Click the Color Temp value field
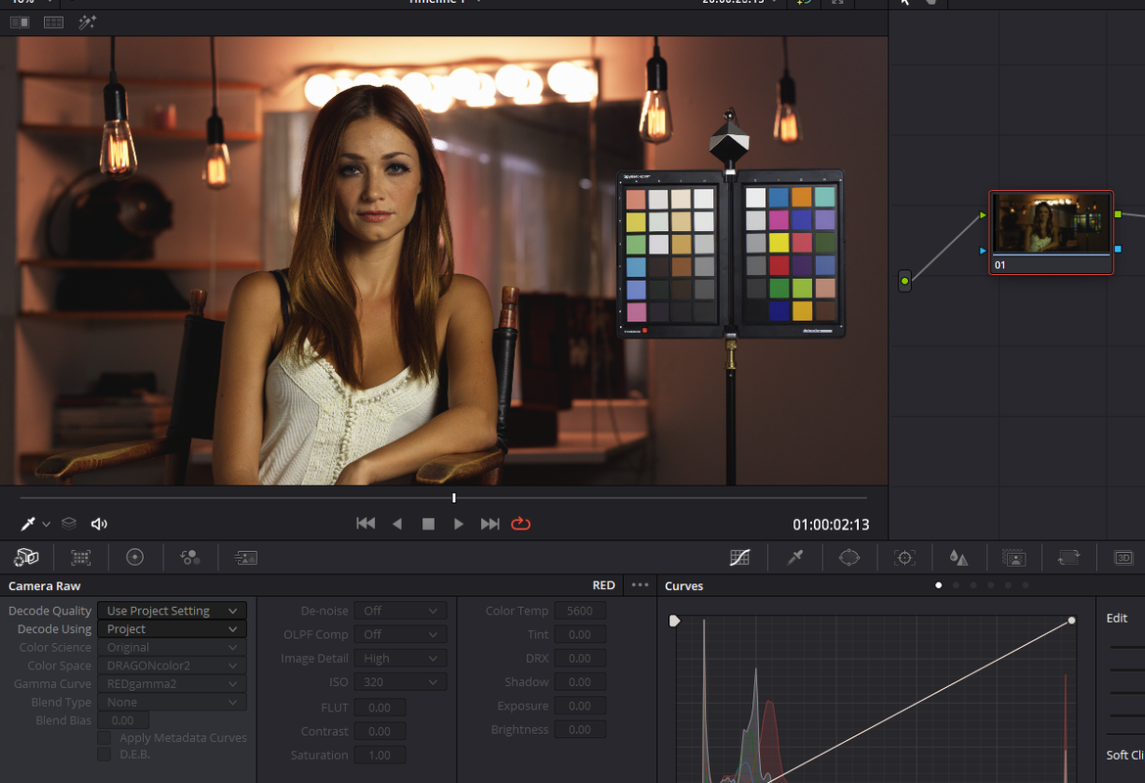 (580, 610)
